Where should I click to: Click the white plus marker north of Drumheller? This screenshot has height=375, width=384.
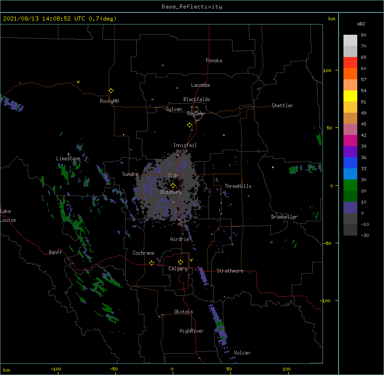pyautogui.click(x=273, y=167)
